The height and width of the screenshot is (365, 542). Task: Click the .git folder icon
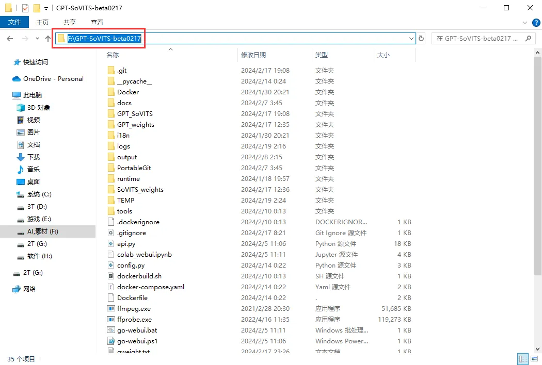click(111, 71)
